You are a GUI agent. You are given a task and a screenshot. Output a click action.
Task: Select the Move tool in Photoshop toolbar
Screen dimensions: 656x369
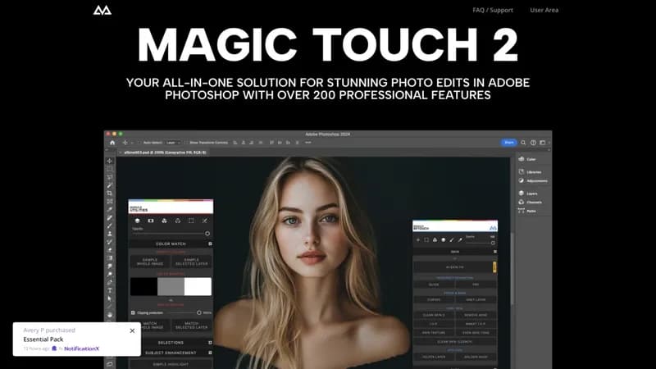pyautogui.click(x=110, y=161)
